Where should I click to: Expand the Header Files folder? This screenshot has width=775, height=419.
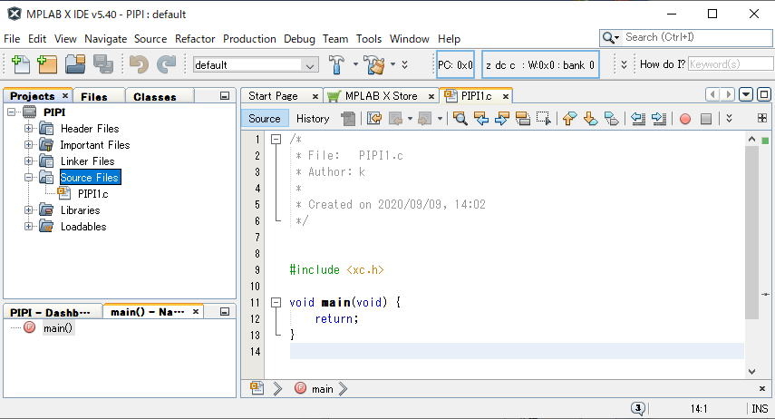click(x=29, y=129)
